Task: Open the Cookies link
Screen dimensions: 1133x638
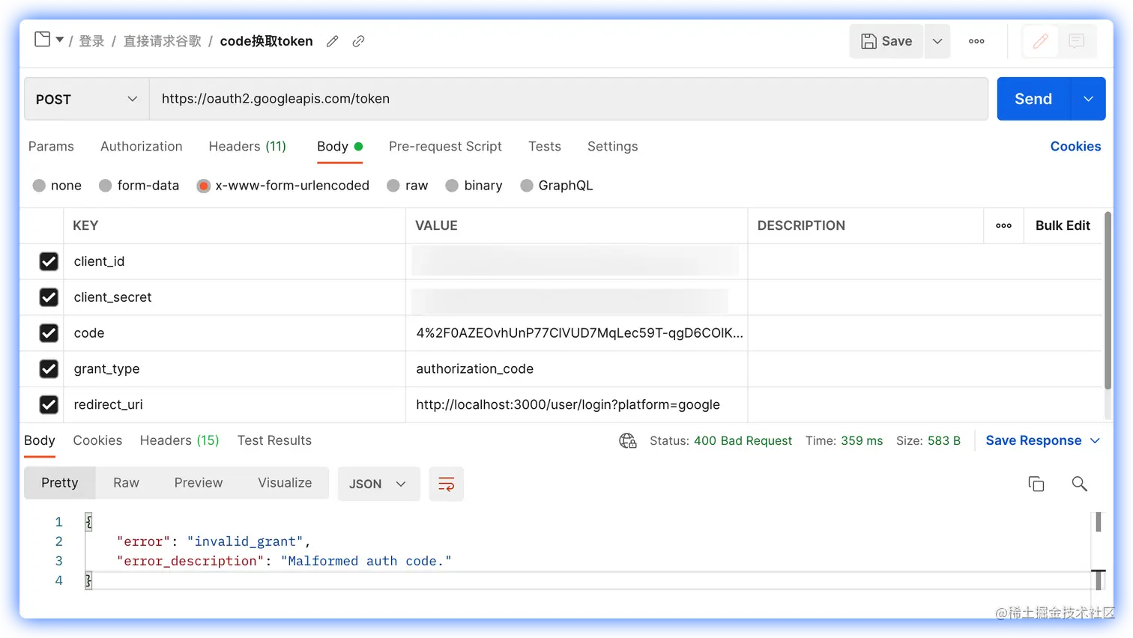Action: point(1075,146)
